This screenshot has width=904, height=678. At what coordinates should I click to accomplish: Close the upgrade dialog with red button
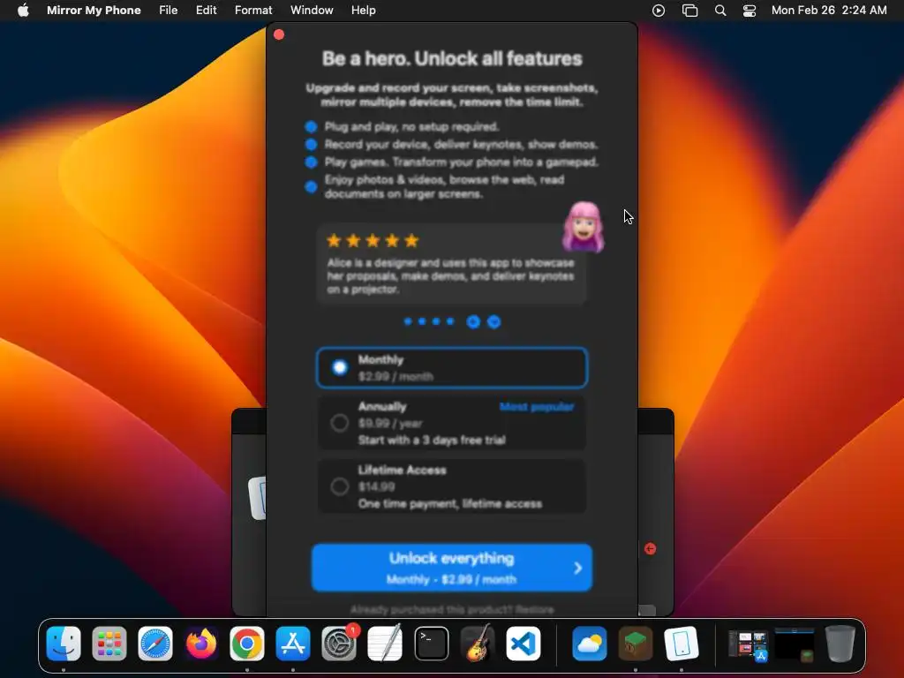click(279, 34)
